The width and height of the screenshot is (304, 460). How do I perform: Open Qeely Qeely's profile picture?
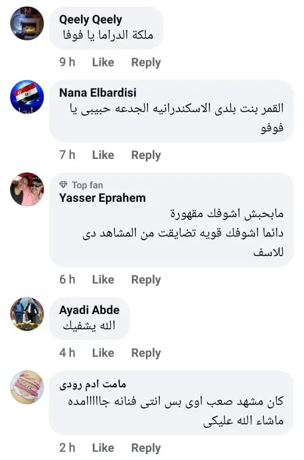(x=27, y=23)
